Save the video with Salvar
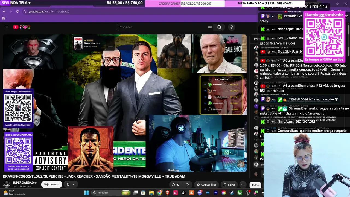350x197 pixels. [x=229, y=185]
